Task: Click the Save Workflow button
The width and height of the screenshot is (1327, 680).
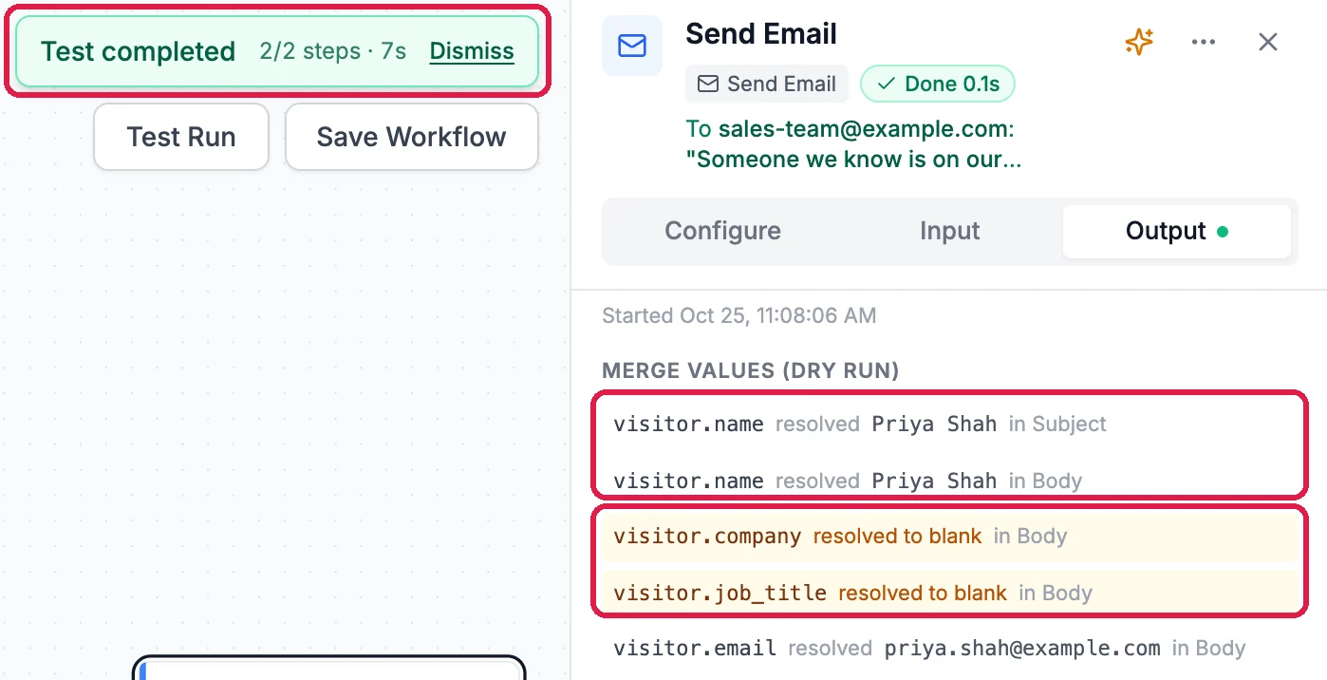Action: tap(412, 137)
